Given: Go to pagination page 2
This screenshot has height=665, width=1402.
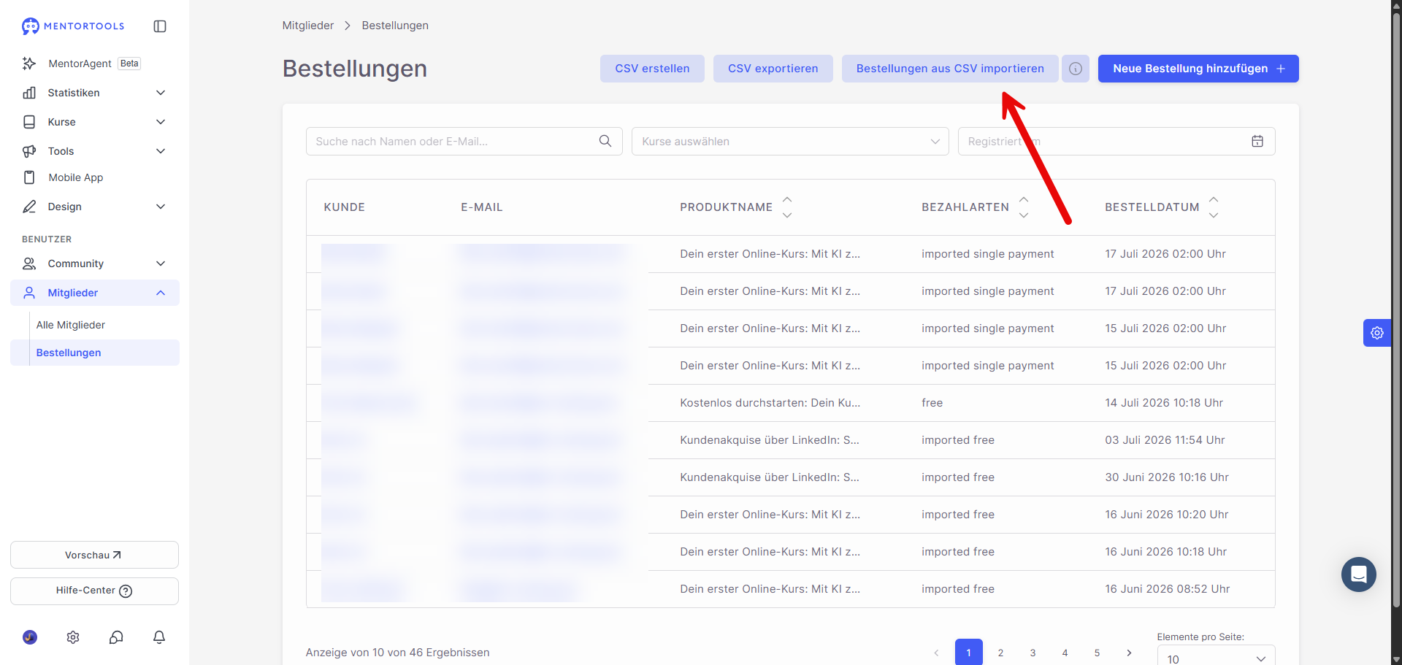Looking at the screenshot, I should 1000,653.
